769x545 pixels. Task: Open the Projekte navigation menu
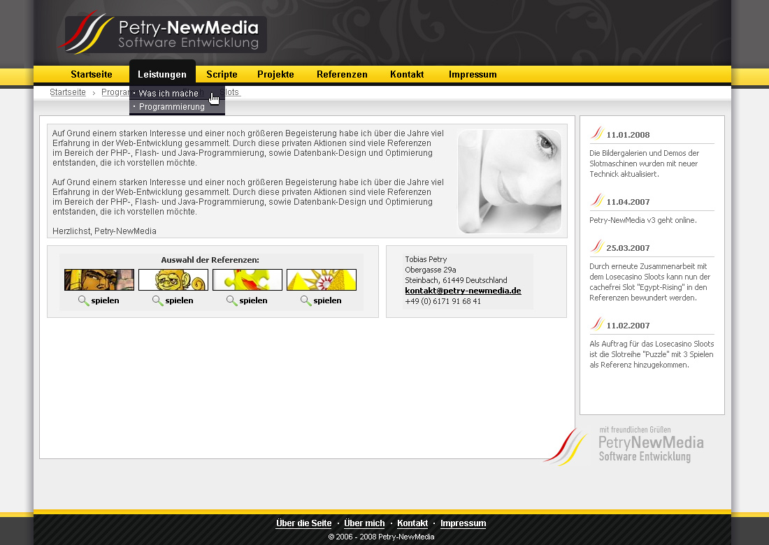pyautogui.click(x=275, y=75)
